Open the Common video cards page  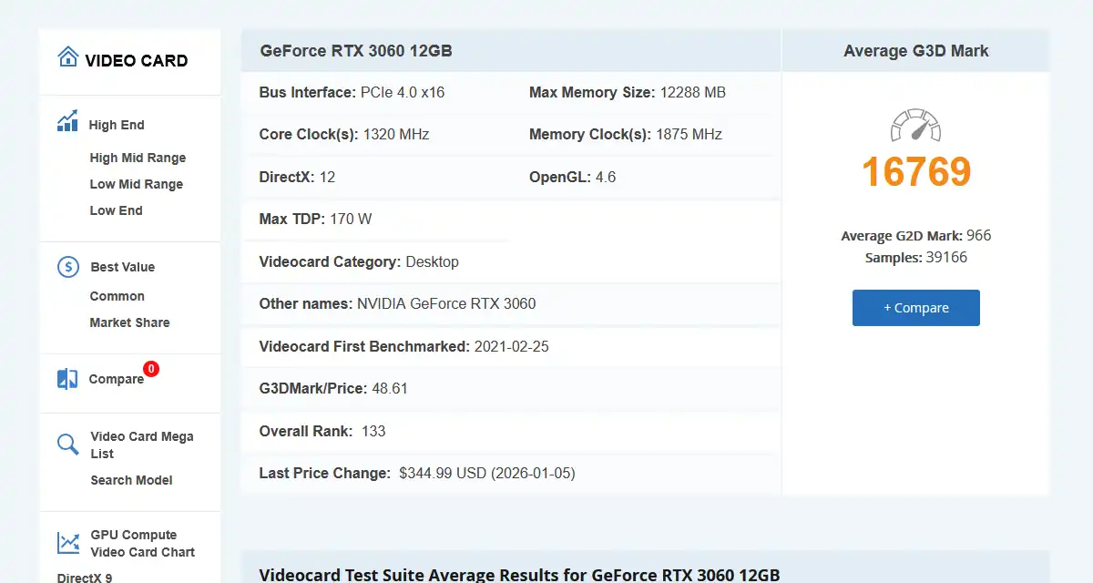[117, 296]
